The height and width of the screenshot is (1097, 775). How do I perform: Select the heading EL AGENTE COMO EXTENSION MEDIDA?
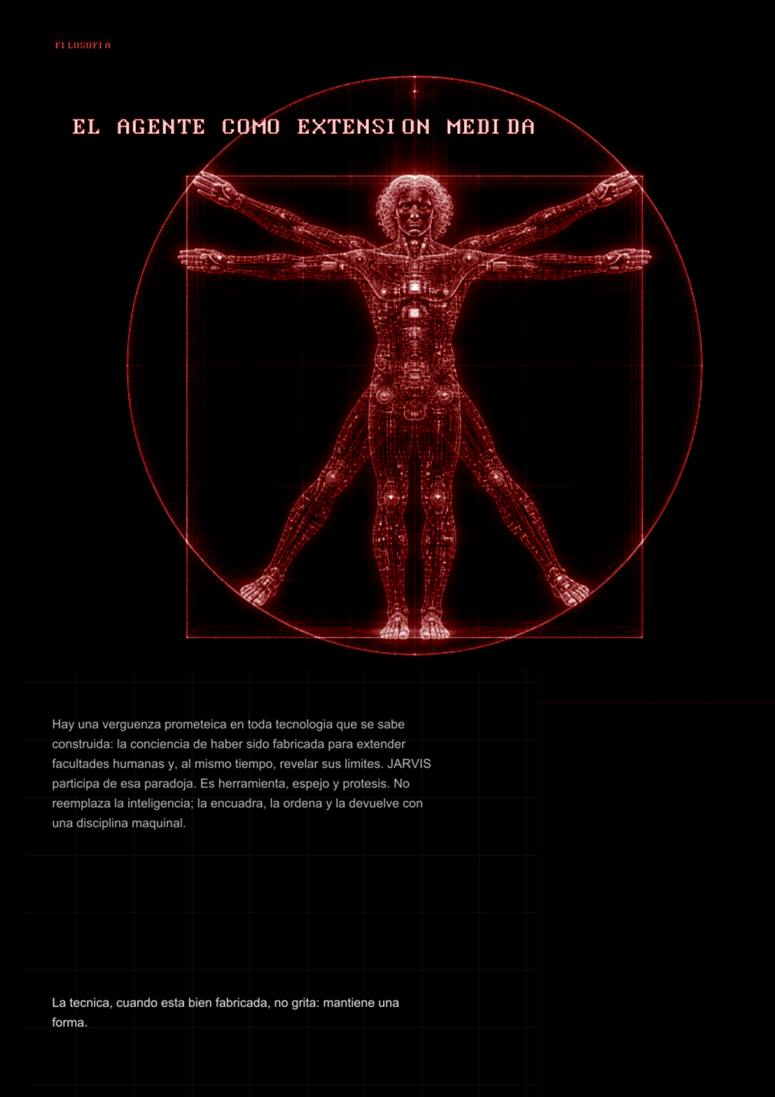coord(303,127)
